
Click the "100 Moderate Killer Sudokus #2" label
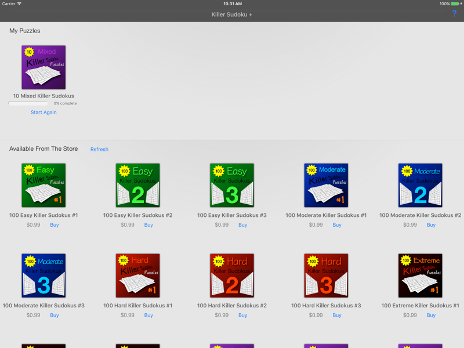tap(420, 215)
